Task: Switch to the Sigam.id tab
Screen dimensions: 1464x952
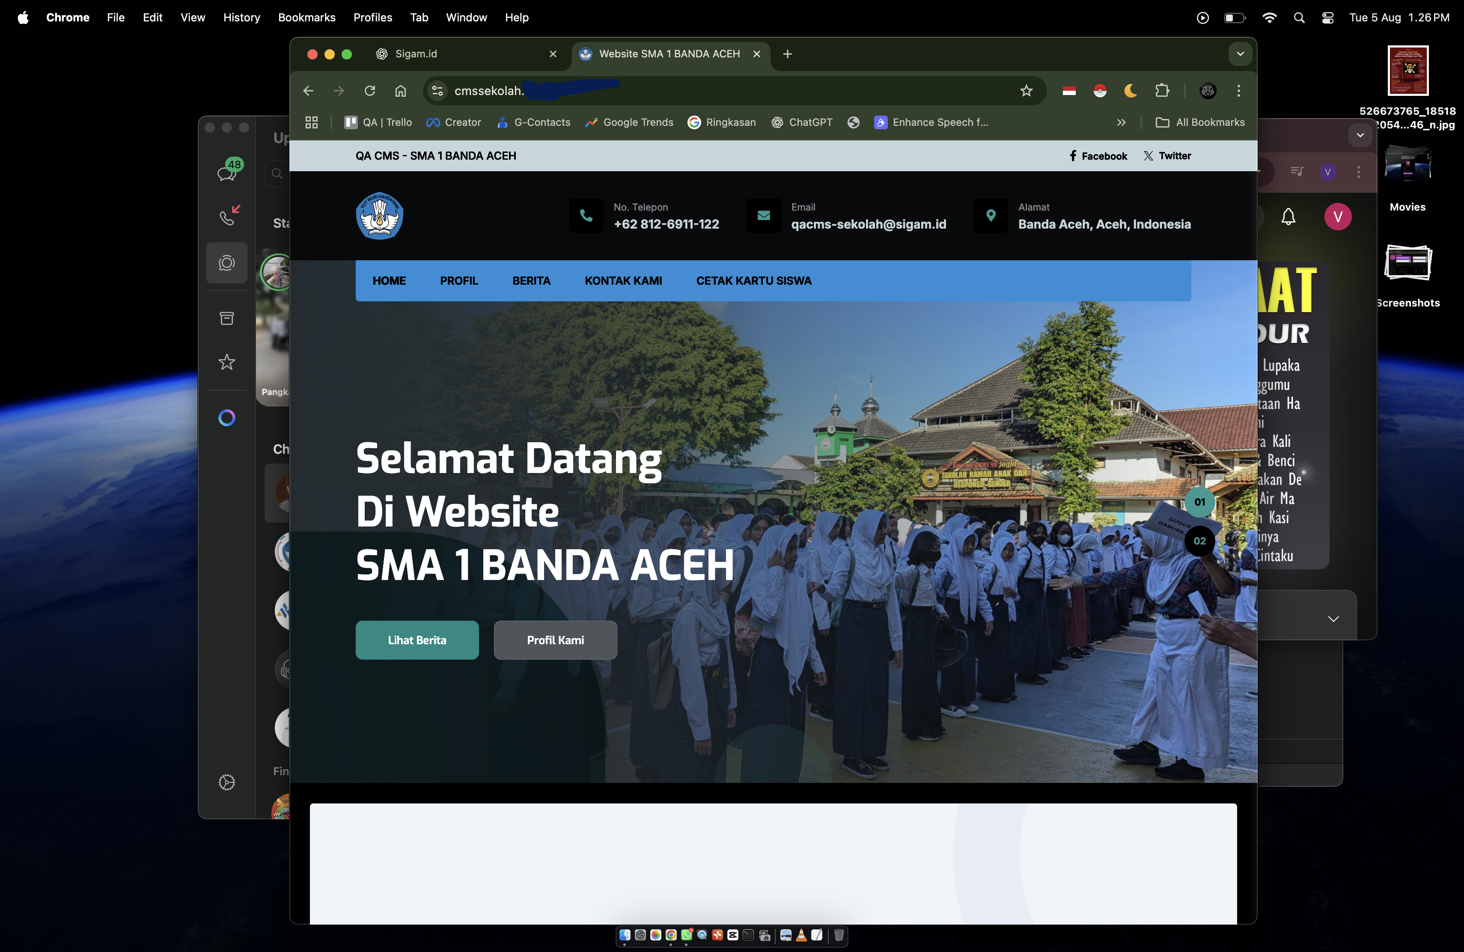Action: (455, 54)
